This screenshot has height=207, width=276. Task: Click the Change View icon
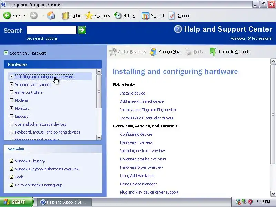point(153,52)
